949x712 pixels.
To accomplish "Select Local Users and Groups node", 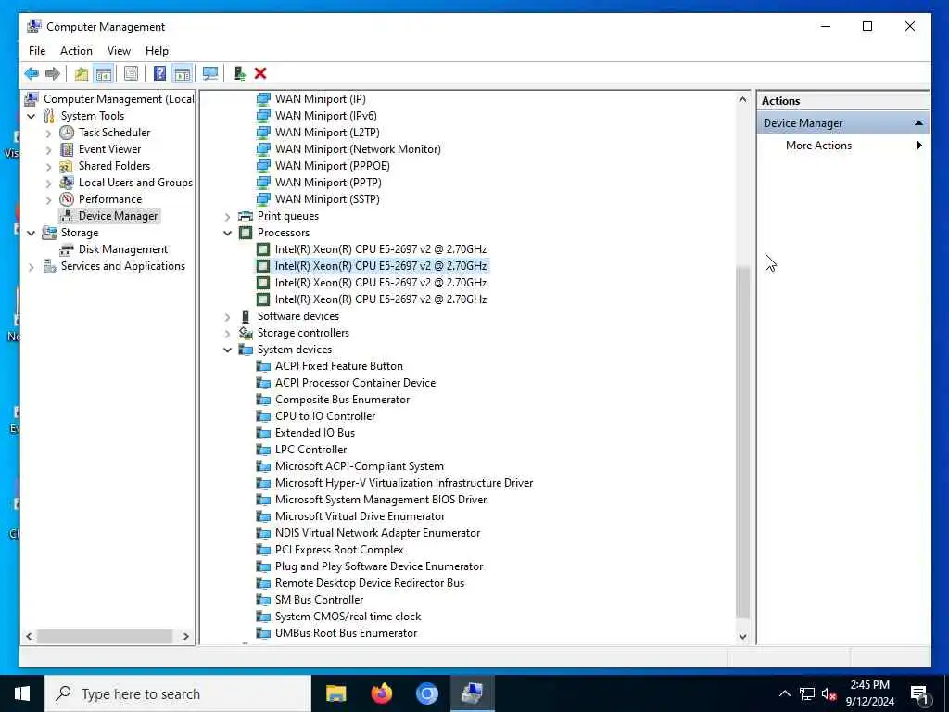I will click(x=135, y=183).
